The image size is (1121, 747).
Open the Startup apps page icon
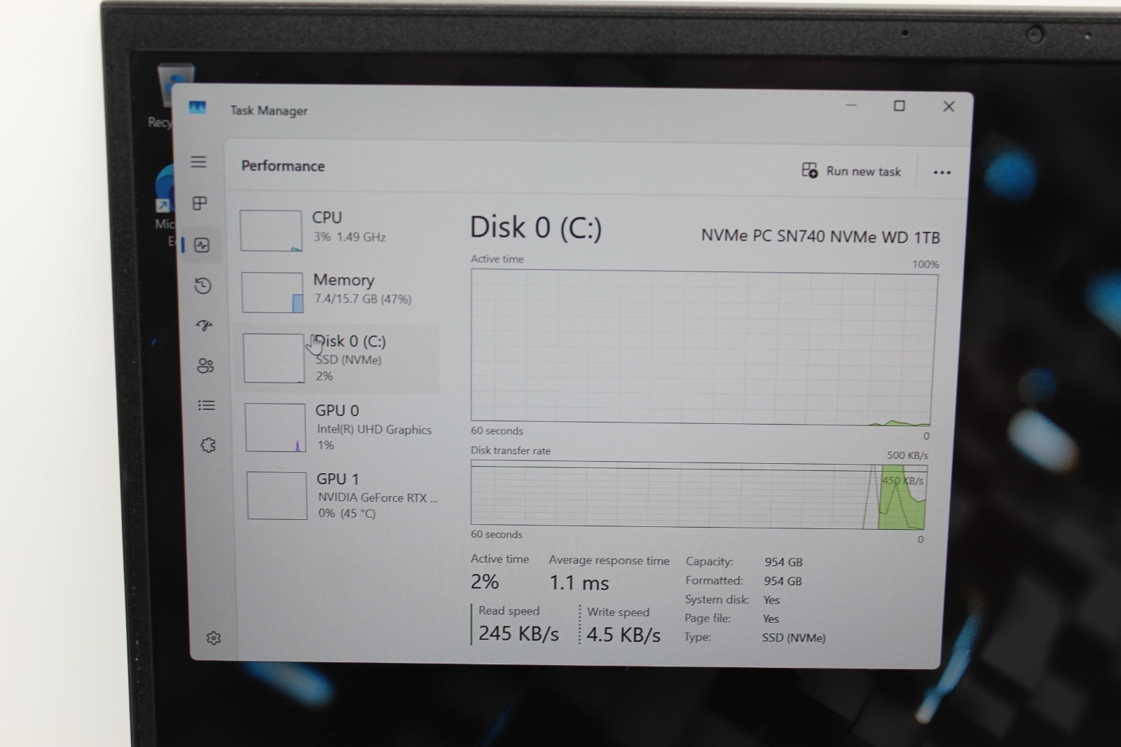204,325
